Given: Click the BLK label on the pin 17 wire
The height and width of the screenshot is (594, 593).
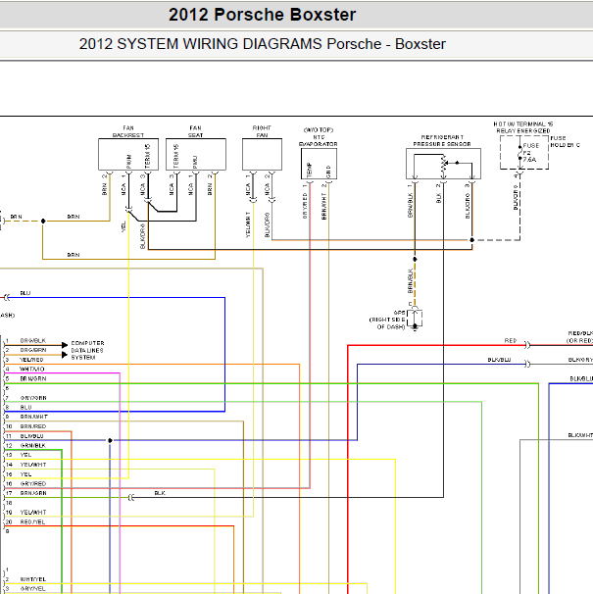Looking at the screenshot, I should (160, 493).
